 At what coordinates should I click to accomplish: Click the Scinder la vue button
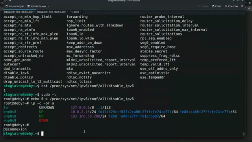37,6
